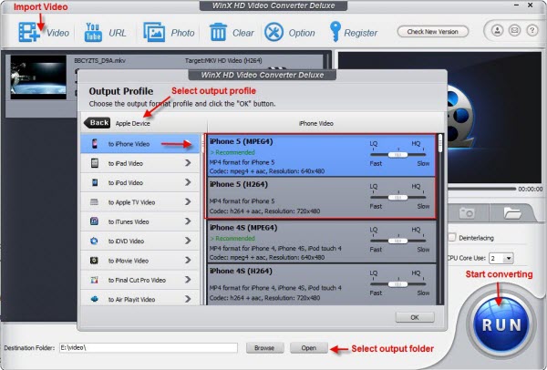Expand the to iTunes Video chevron
The height and width of the screenshot is (370, 547).
click(x=188, y=221)
